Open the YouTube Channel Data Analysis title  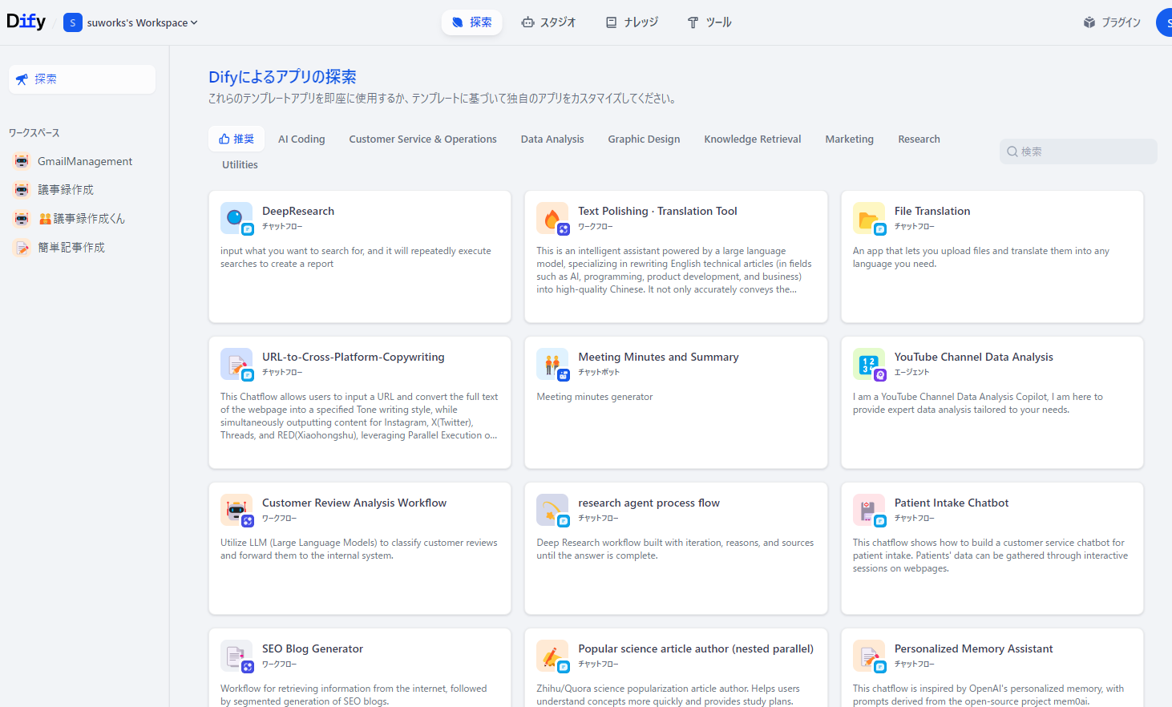[973, 357]
